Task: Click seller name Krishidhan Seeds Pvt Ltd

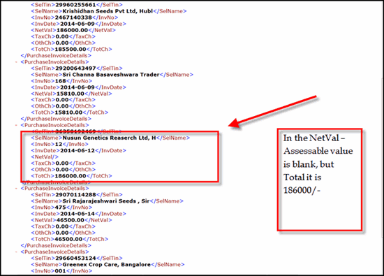Action: (108, 11)
